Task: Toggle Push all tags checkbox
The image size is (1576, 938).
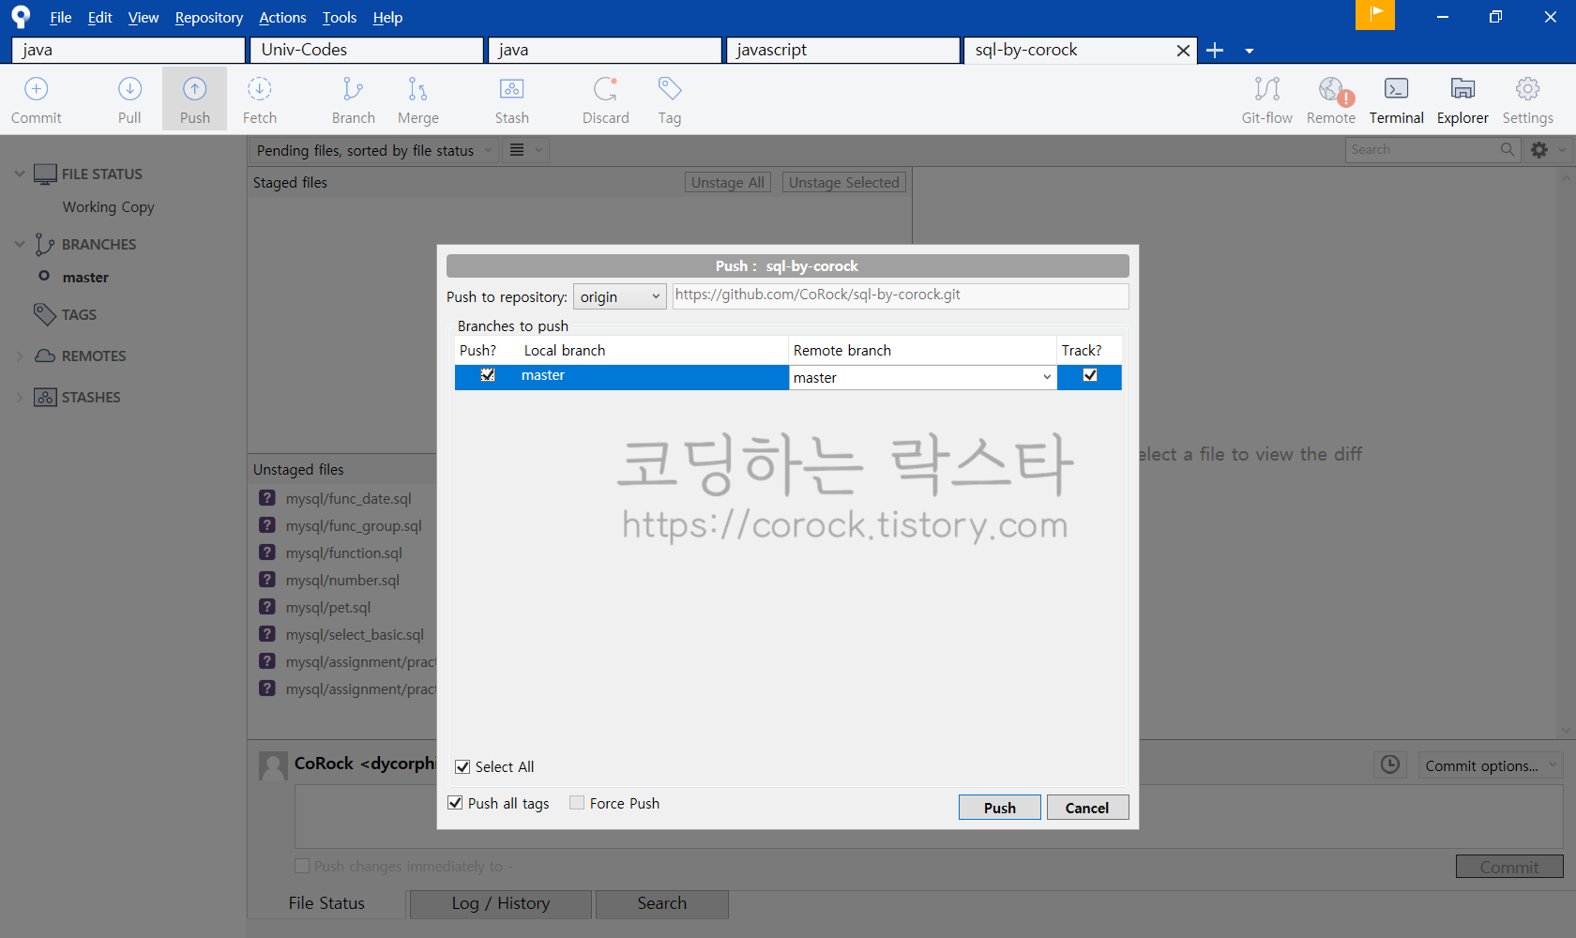Action: pyautogui.click(x=455, y=803)
